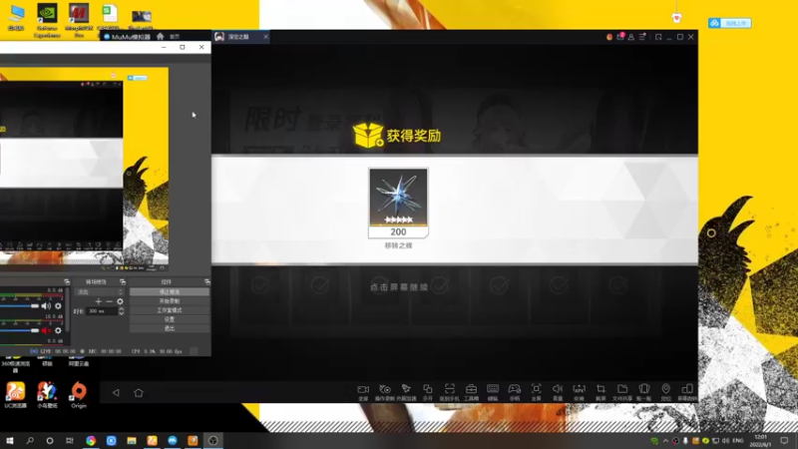Open the emulator menu lines icon
798x449 pixels.
tap(642, 37)
